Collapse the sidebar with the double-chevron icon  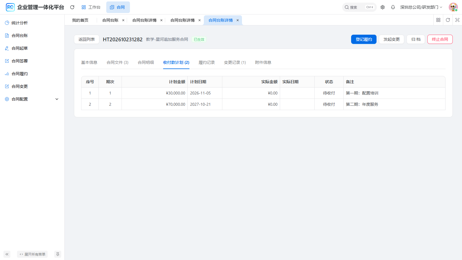tap(7, 254)
